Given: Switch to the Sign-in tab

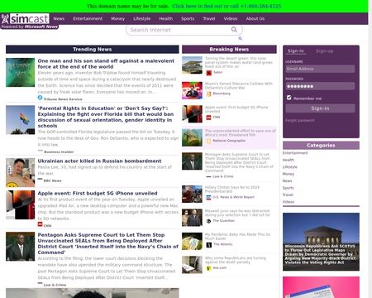Looking at the screenshot, I should (x=296, y=51).
